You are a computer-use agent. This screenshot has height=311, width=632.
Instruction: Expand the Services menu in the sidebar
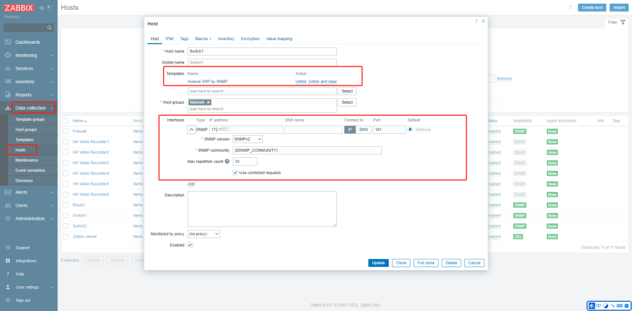click(x=52, y=69)
